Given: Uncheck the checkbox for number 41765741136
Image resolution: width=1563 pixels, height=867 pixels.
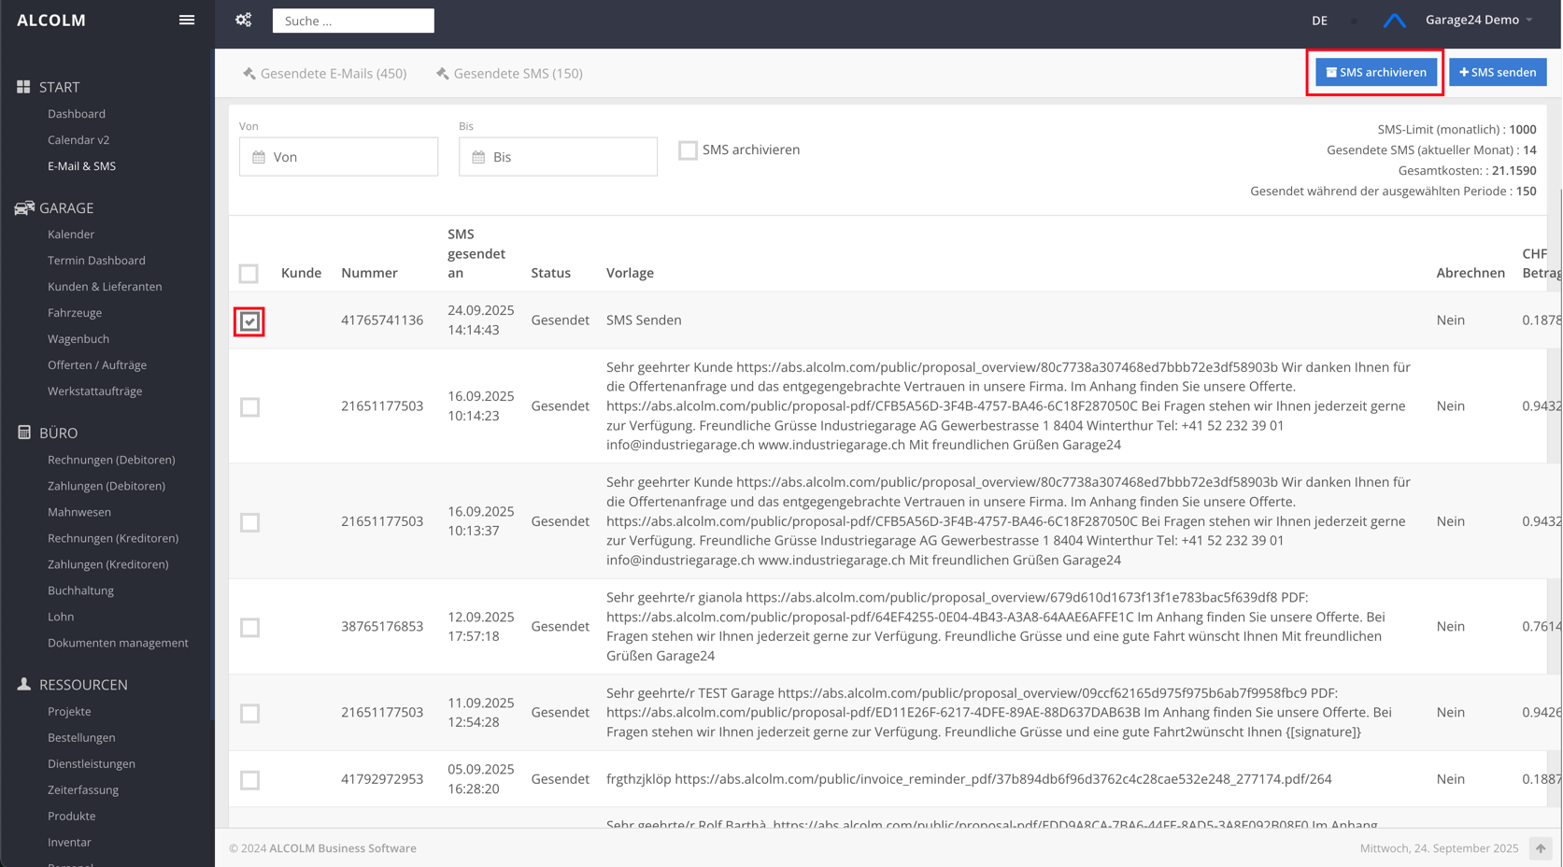Looking at the screenshot, I should pos(249,321).
